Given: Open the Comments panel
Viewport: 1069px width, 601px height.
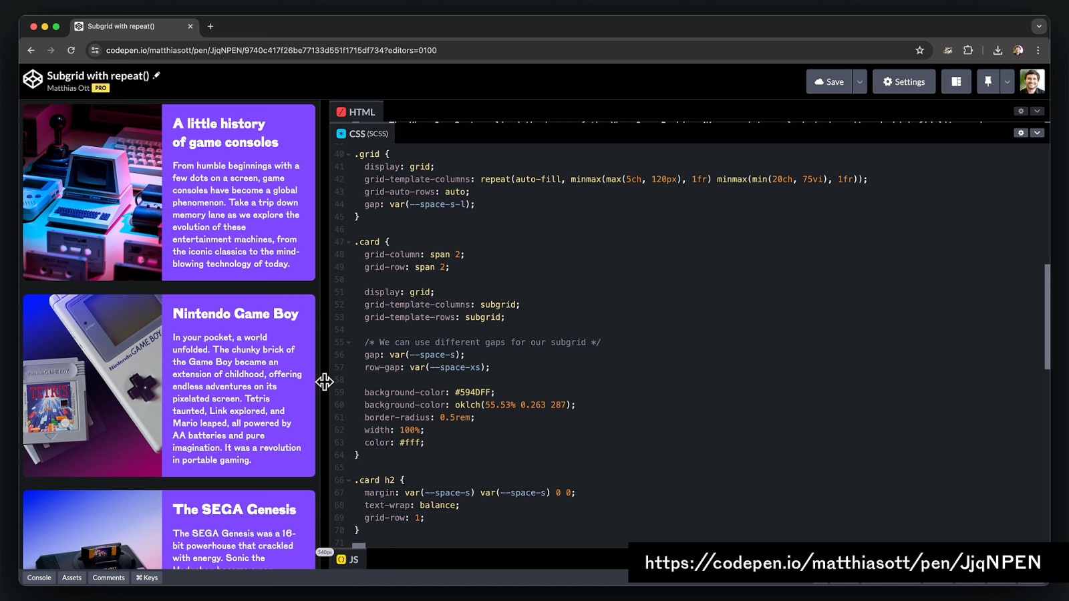Looking at the screenshot, I should point(108,578).
